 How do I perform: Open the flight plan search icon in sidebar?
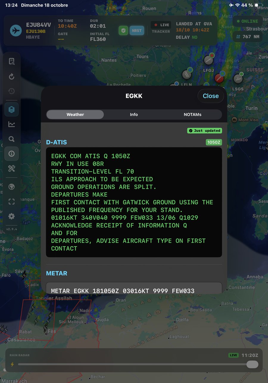tap(12, 62)
